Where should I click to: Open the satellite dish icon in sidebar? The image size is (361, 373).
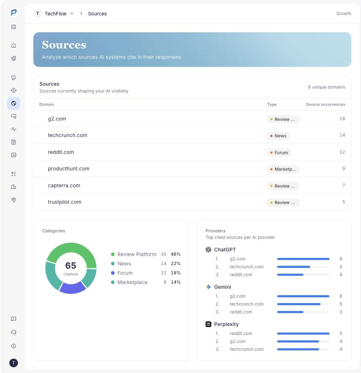14,77
